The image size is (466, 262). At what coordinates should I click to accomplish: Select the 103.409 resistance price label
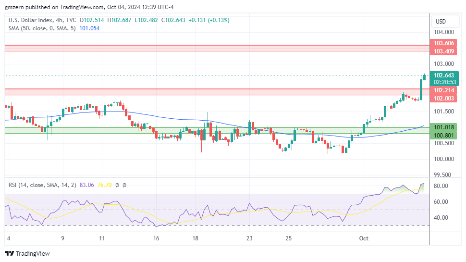[x=444, y=51]
